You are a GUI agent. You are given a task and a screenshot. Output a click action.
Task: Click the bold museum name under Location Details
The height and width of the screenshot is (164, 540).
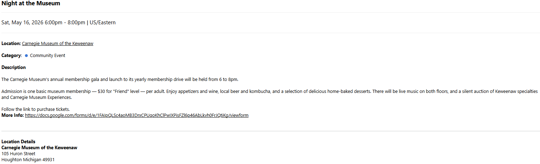coord(39,148)
